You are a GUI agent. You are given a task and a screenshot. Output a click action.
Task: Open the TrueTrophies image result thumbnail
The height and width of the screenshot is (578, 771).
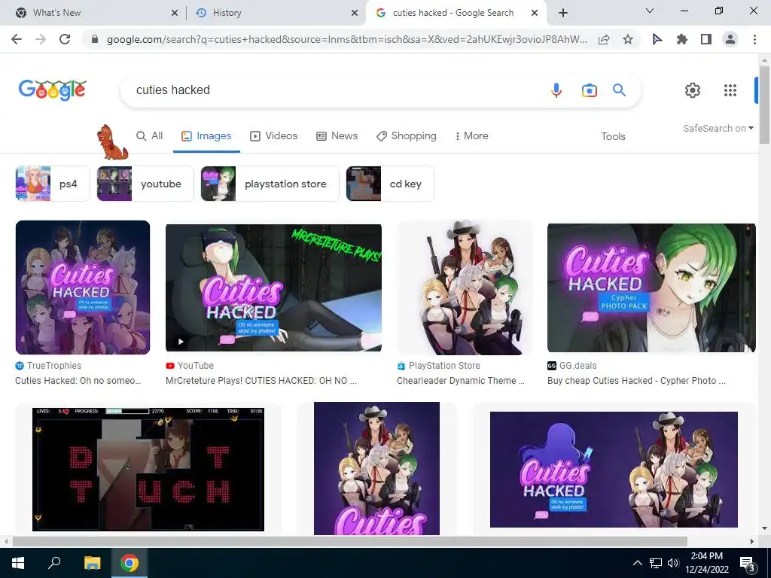coord(83,287)
